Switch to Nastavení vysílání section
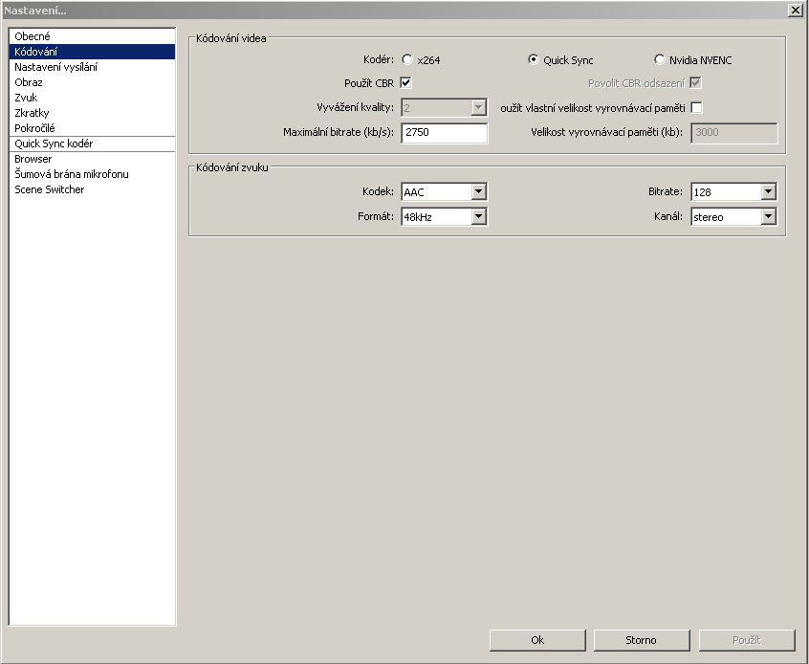Viewport: 809px width, 664px height. pos(55,67)
